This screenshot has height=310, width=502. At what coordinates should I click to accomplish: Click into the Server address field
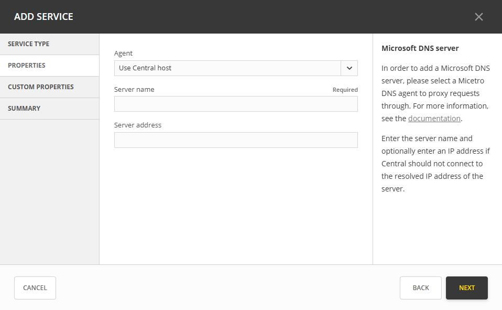coord(236,140)
